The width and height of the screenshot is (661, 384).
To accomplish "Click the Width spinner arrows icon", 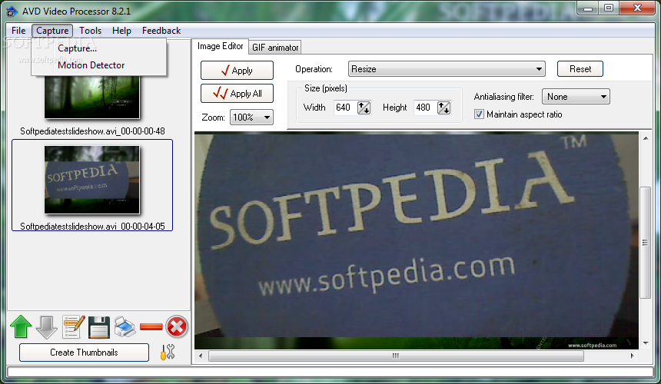I will (364, 108).
